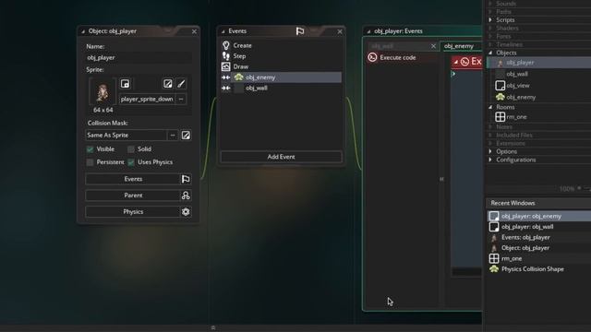The height and width of the screenshot is (332, 591).
Task: Open rm_one in Recent Windows
Action: point(539,258)
